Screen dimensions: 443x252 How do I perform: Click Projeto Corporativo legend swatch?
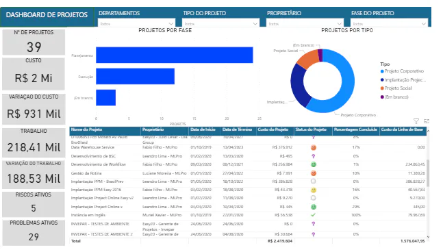pos(382,71)
